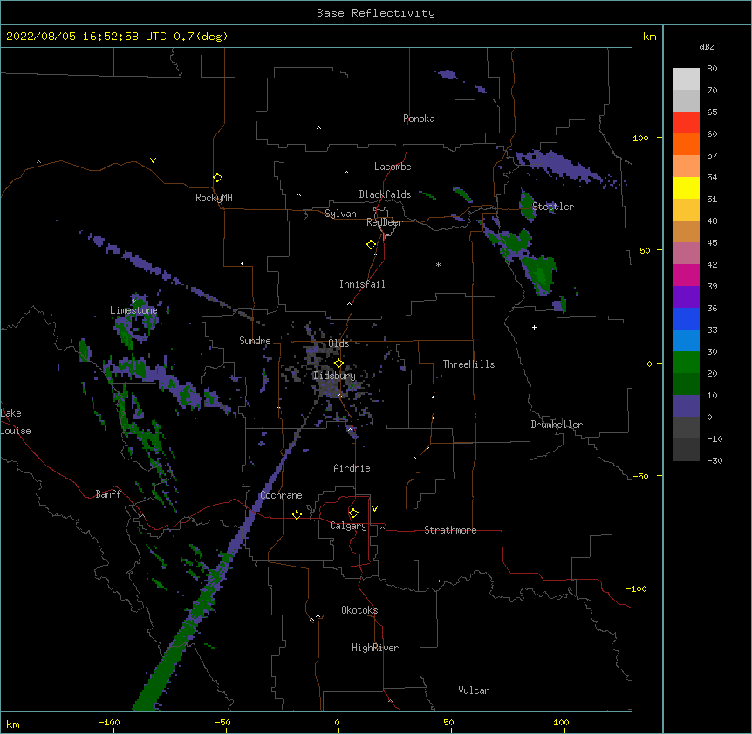
Task: Click the yellow V marker northwest of RockyMH
Action: point(153,160)
